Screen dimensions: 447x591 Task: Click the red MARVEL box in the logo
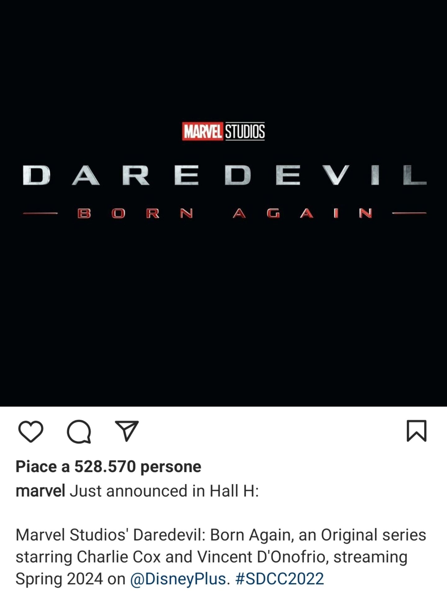tap(202, 131)
